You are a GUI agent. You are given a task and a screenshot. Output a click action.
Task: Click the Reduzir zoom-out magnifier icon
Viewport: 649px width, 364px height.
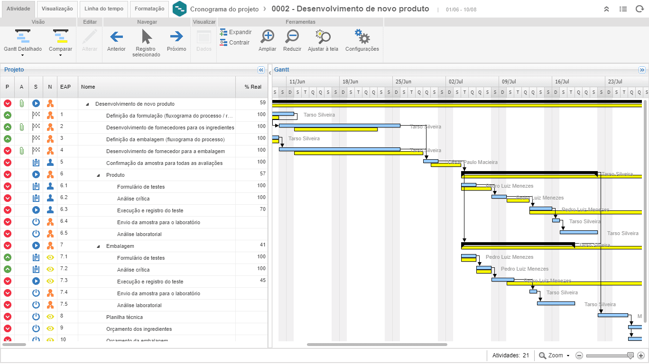click(x=292, y=37)
